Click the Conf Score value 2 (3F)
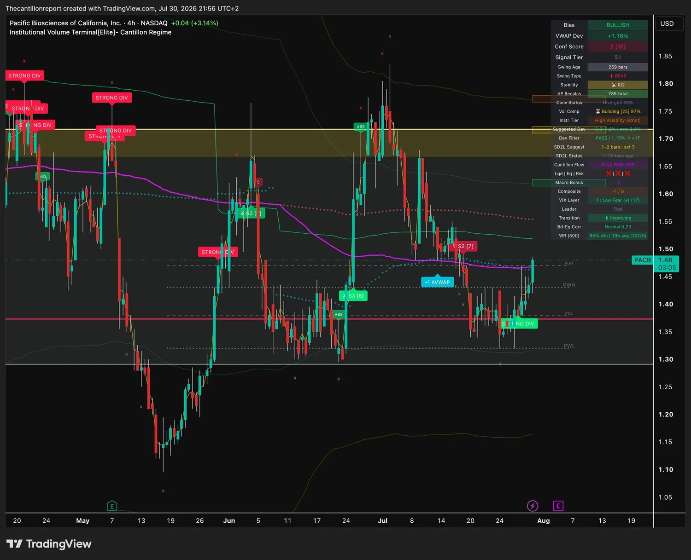Screen dimensions: 691x560 point(618,46)
